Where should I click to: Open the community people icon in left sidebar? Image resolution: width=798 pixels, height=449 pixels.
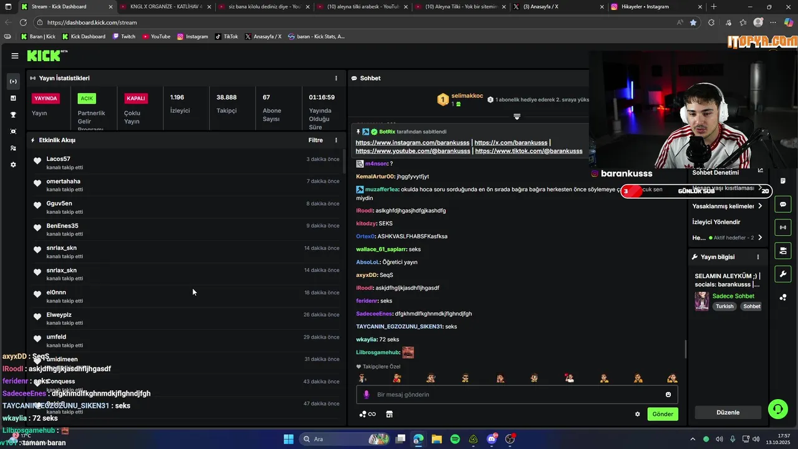pyautogui.click(x=13, y=148)
